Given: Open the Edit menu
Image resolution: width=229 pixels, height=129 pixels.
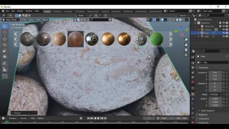Looking at the screenshot, I should coord(13,11).
